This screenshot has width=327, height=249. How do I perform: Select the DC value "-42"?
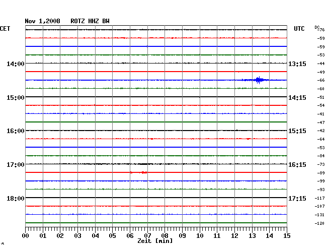(321, 131)
